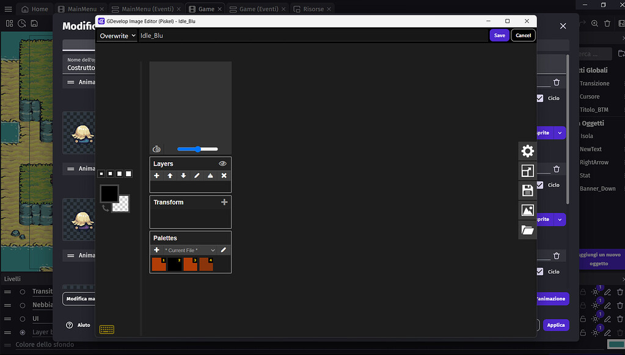Adjust the preview FPS slider
The image size is (625, 355).
coord(198,149)
